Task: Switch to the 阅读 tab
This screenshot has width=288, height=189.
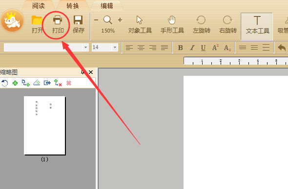Action: tap(39, 6)
